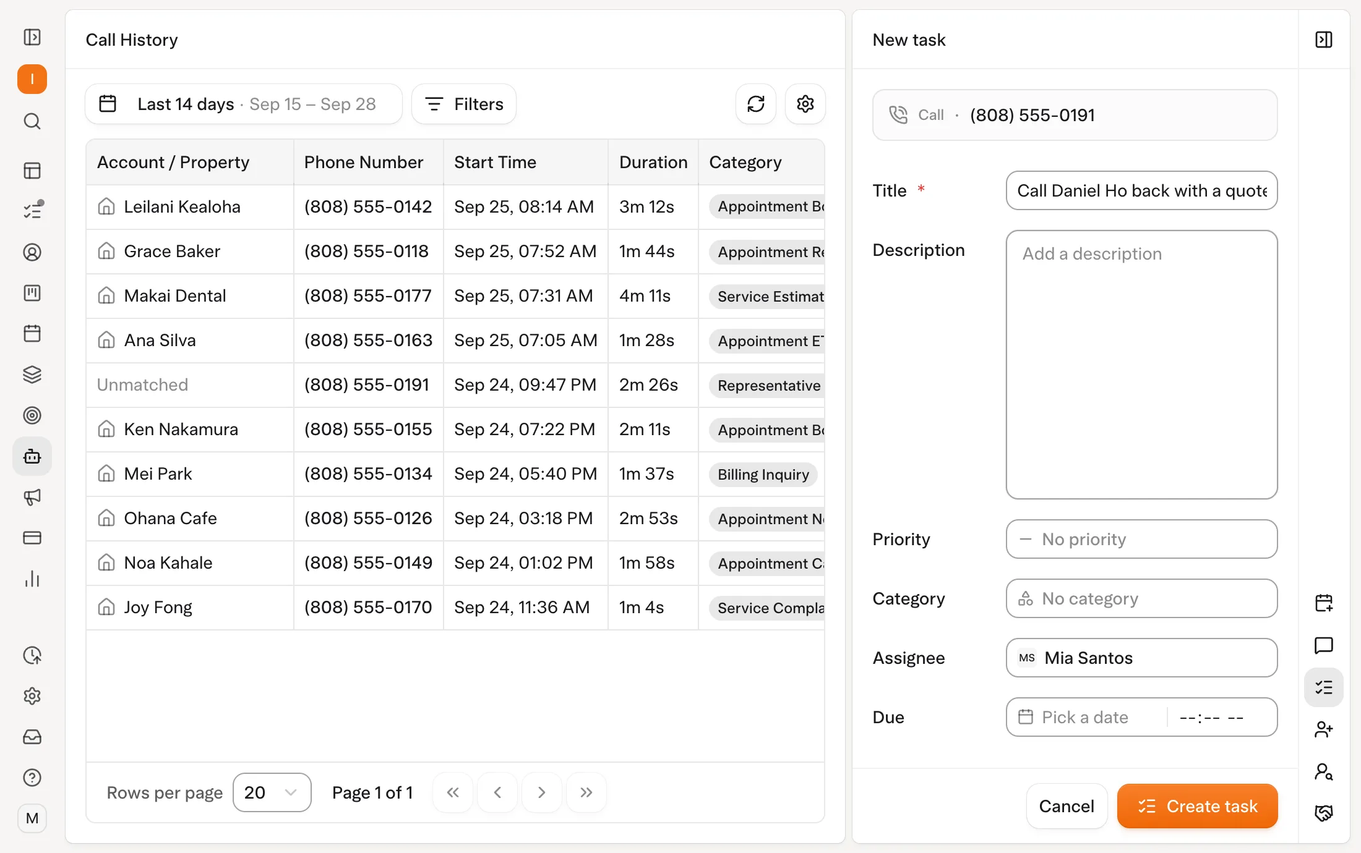Go to the next page arrow
This screenshot has height=853, width=1361.
(x=542, y=792)
